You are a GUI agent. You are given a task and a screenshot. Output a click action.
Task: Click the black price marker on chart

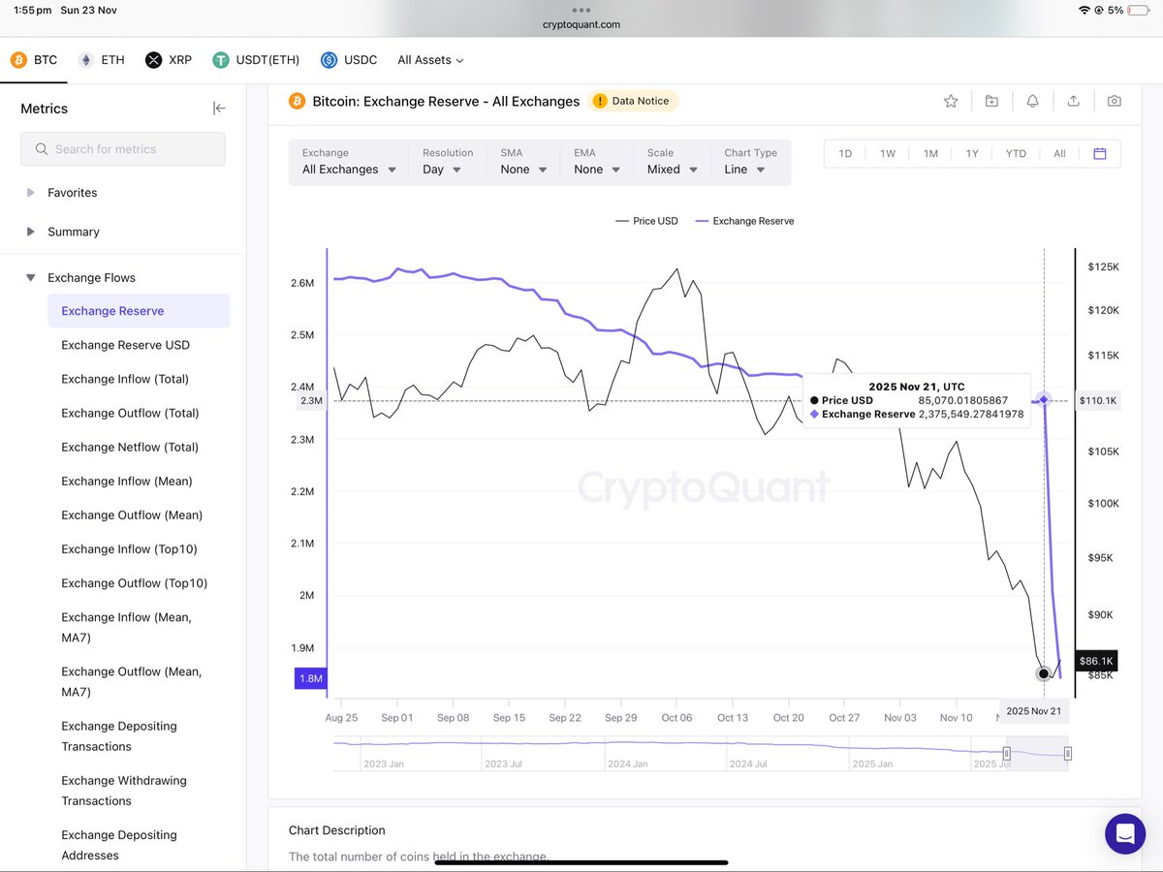click(x=1044, y=673)
